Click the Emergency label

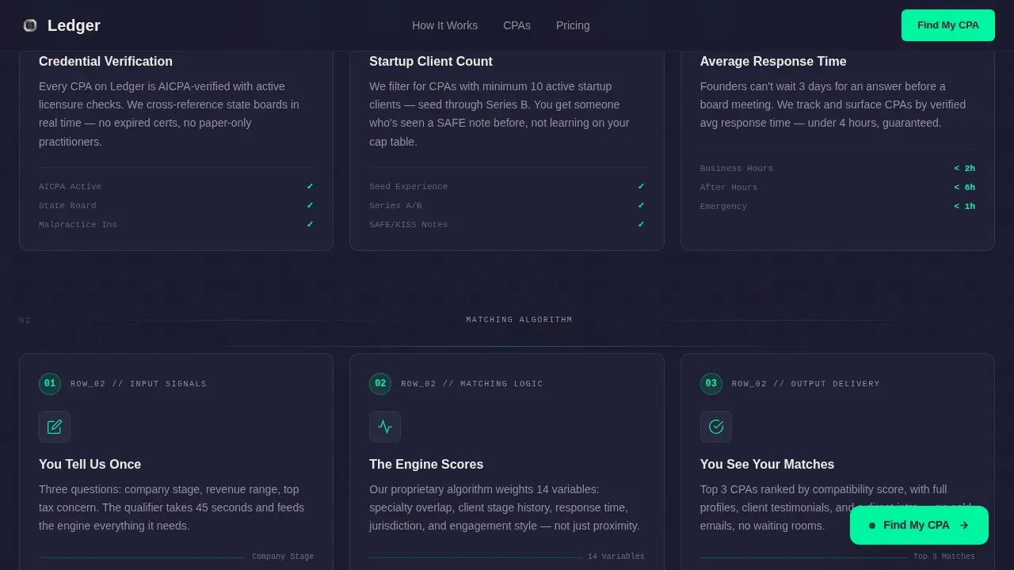[x=723, y=207]
